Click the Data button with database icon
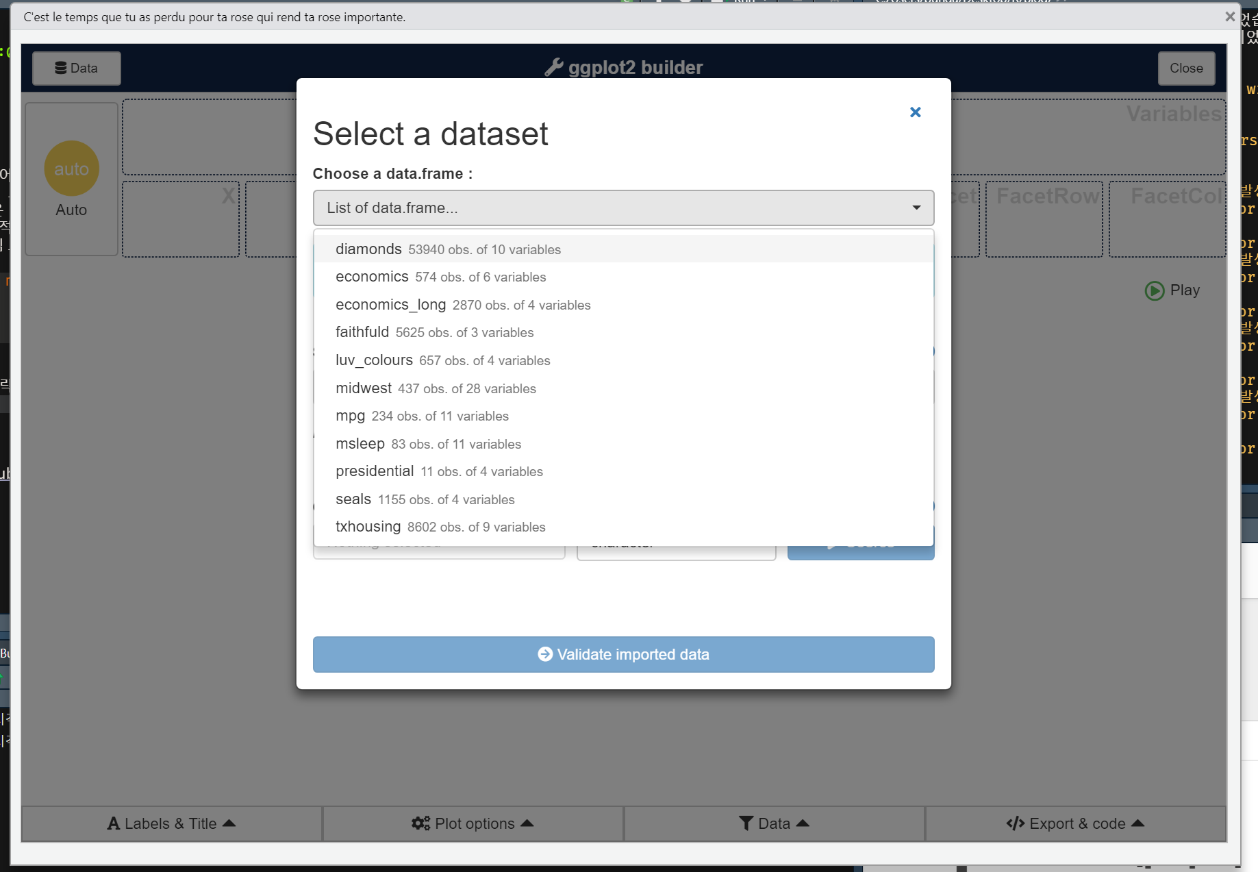Screen dimensions: 1258x872 click(77, 68)
